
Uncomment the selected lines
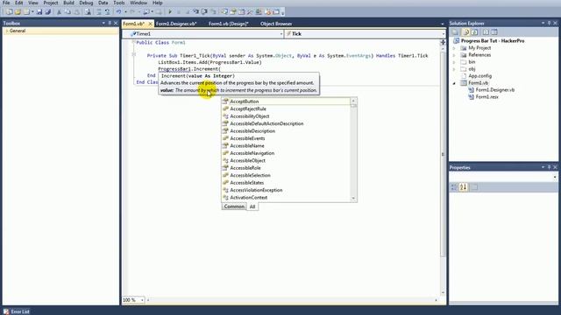pos(108,11)
